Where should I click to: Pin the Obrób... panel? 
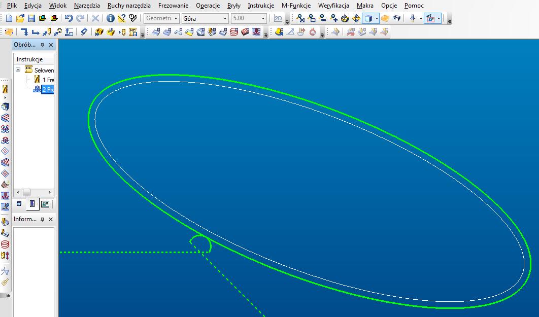(42, 45)
